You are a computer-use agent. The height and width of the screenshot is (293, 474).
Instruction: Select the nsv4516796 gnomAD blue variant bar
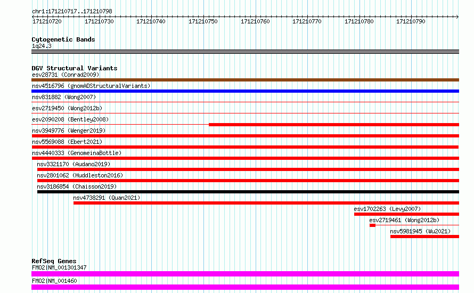[245, 91]
